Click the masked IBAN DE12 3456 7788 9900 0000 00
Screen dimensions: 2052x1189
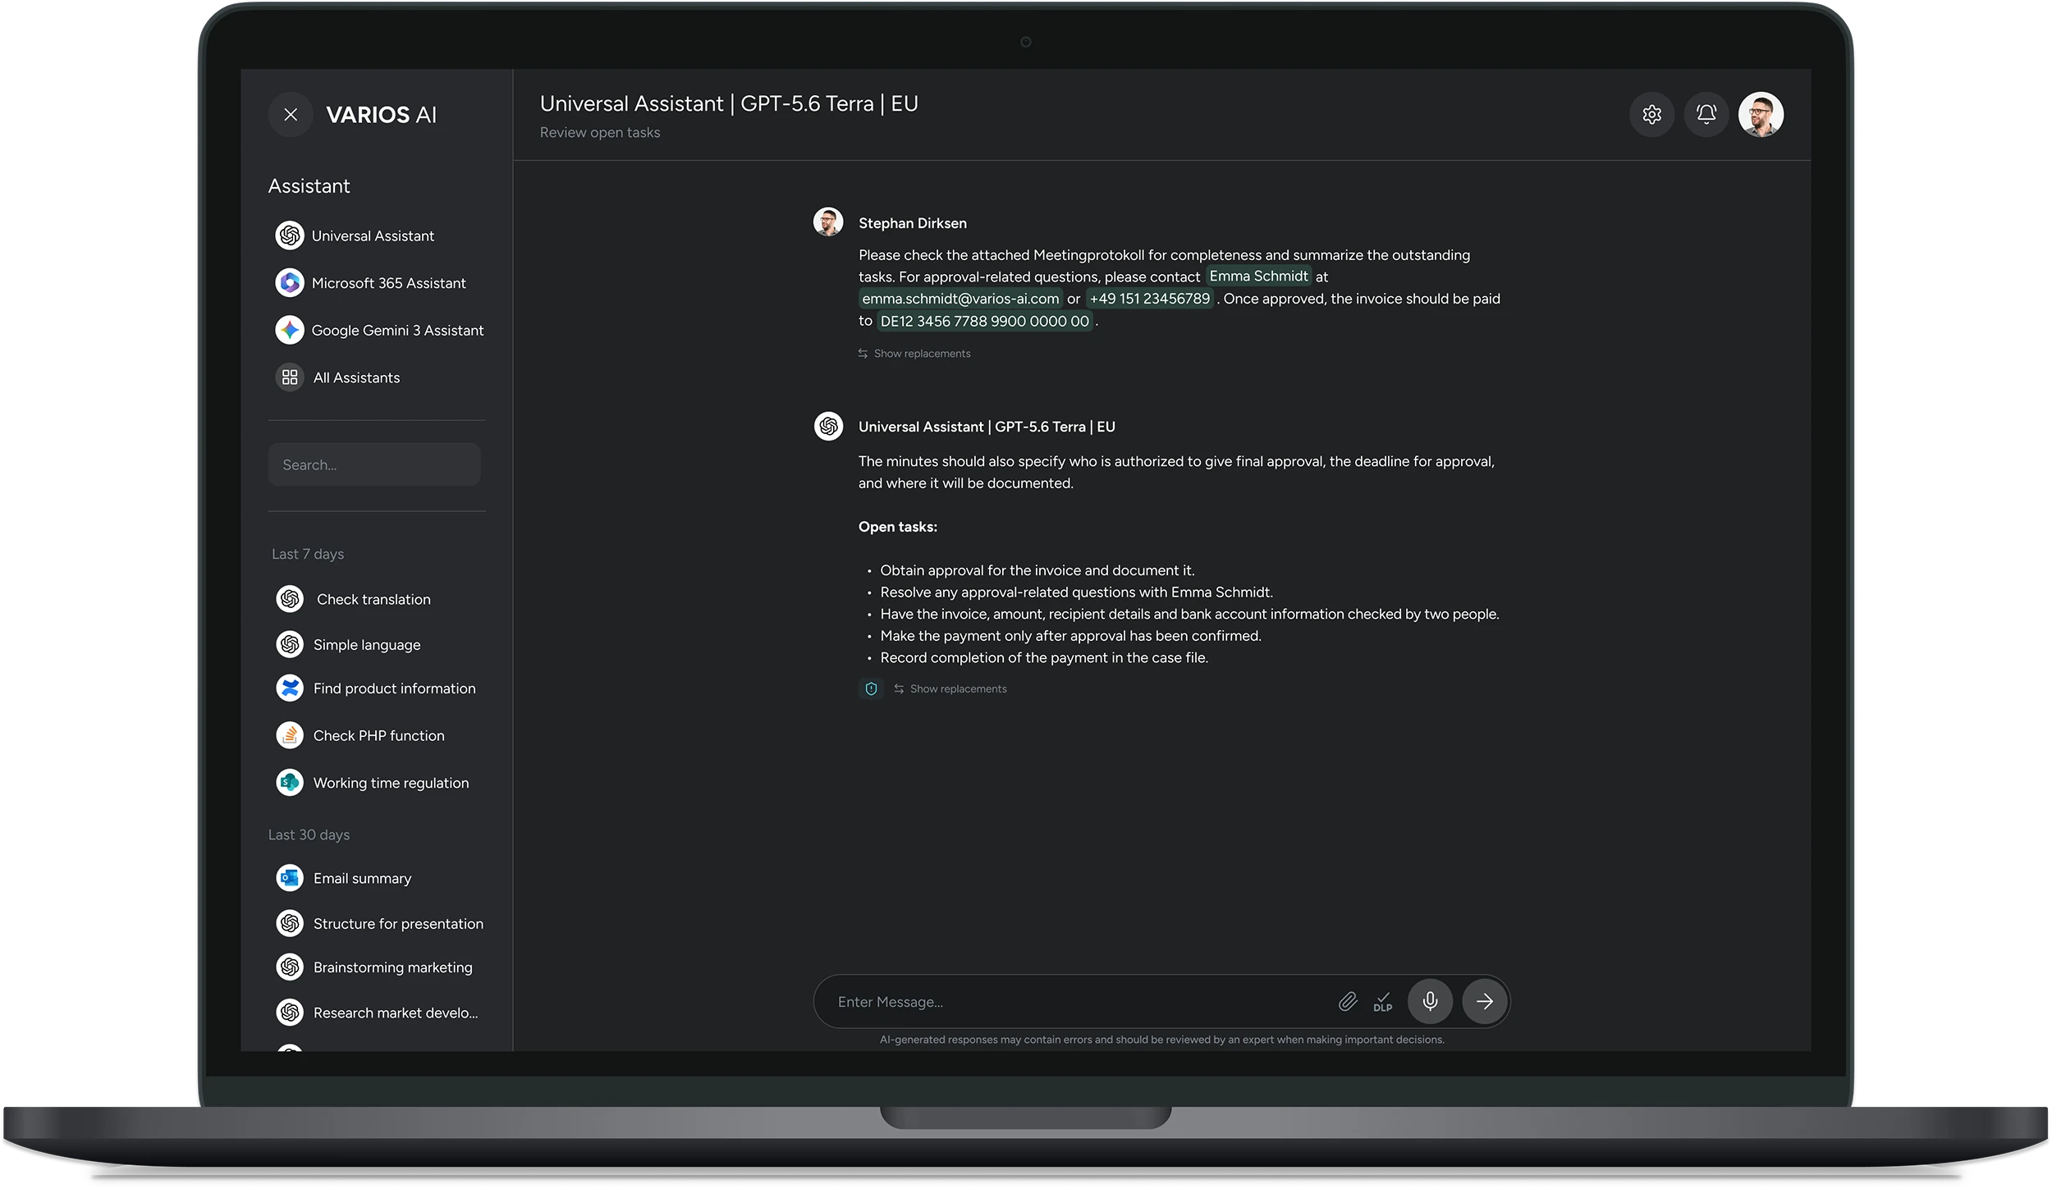984,321
